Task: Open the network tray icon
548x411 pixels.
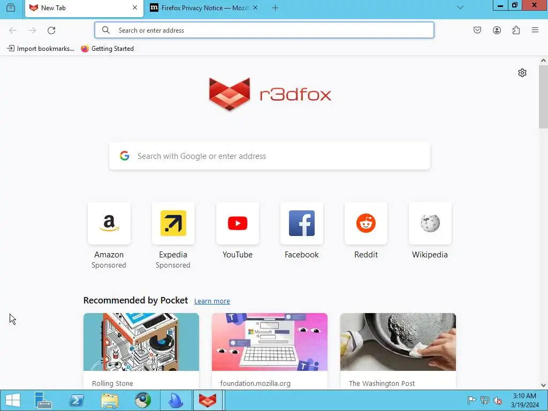Action: pos(485,400)
